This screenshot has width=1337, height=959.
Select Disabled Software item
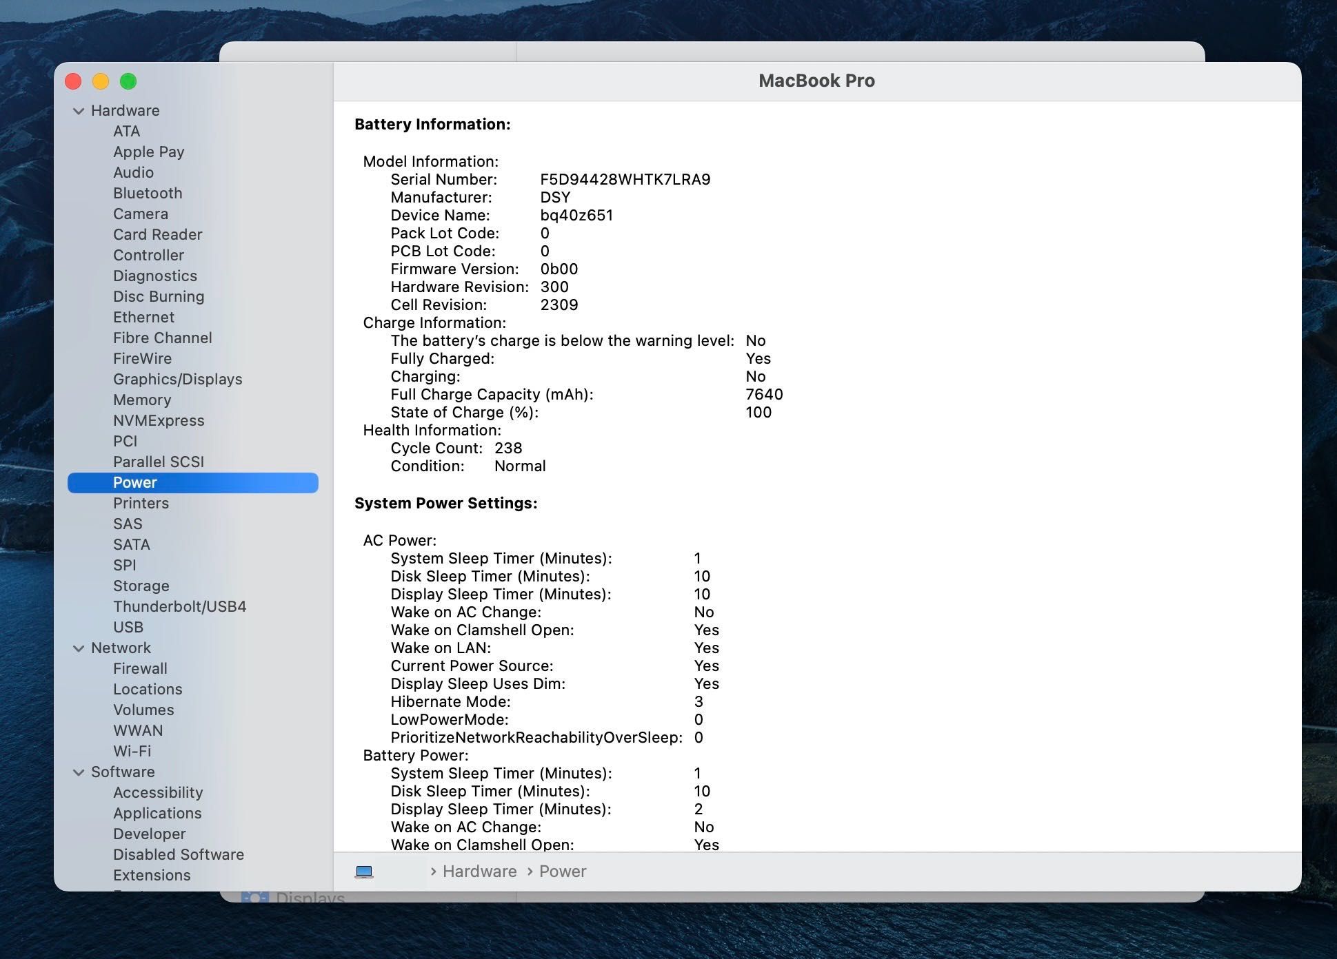pyautogui.click(x=179, y=855)
